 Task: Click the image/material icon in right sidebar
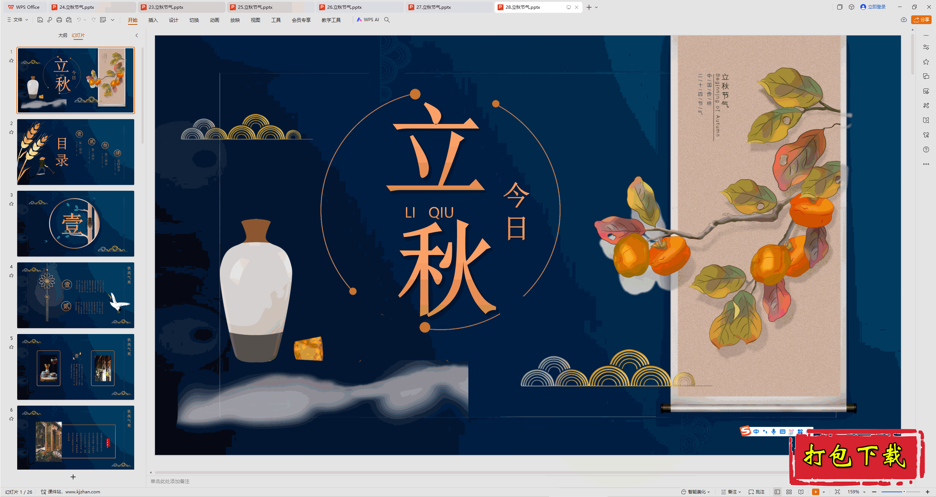pyautogui.click(x=926, y=91)
